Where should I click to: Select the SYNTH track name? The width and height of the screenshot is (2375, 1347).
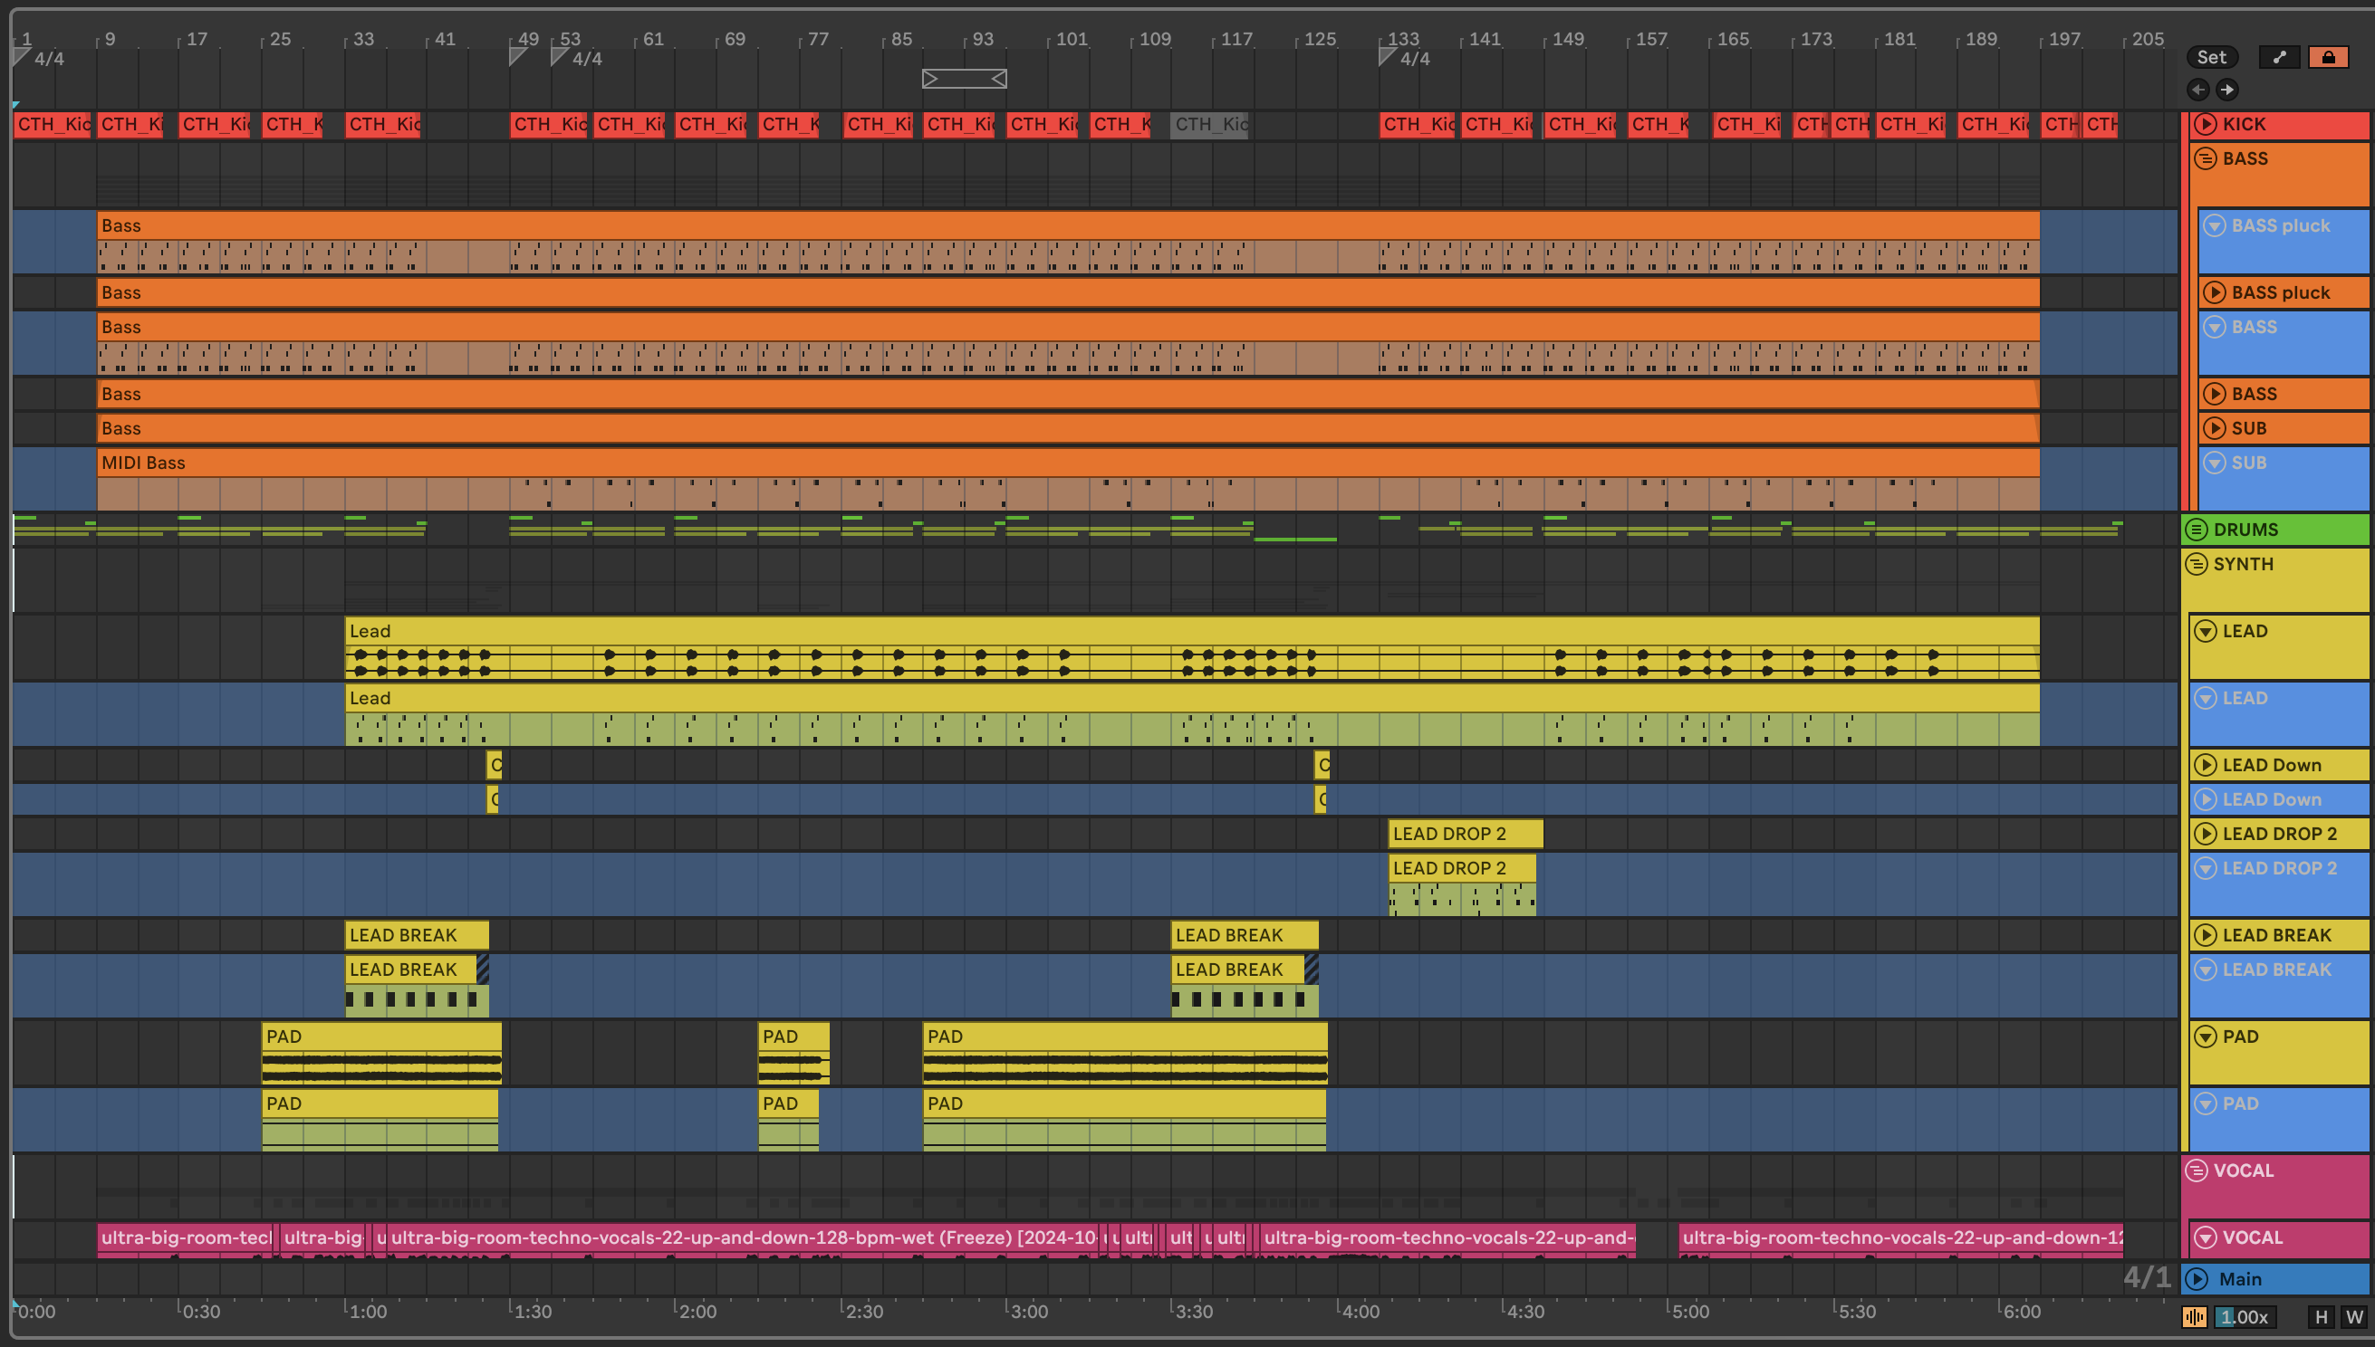click(2243, 563)
